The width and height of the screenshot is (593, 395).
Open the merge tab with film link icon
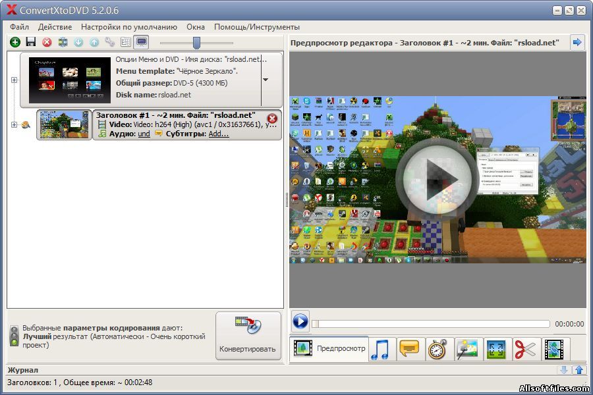click(554, 350)
